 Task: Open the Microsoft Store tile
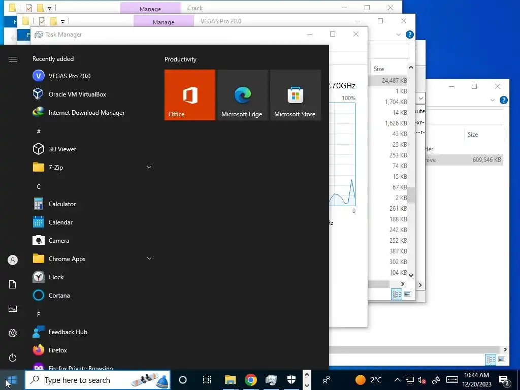296,95
